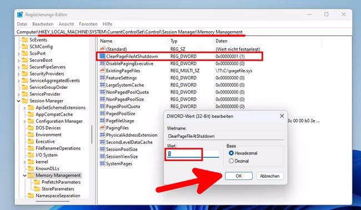Select the SystemPages DWORD icon
Image resolution: width=361 pixels, height=210 pixels.
102,163
